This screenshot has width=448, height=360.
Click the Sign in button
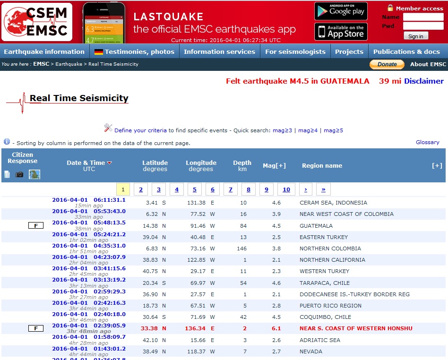(x=416, y=36)
